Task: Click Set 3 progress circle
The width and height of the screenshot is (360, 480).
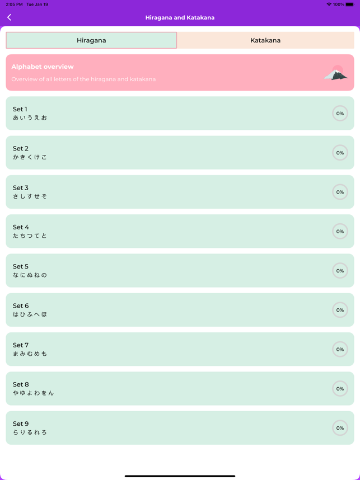Action: pos(340,192)
